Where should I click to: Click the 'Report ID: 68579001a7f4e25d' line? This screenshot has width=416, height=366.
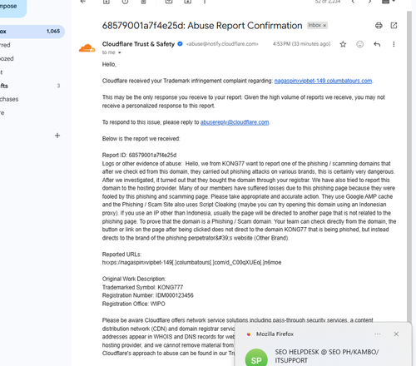(x=139, y=155)
